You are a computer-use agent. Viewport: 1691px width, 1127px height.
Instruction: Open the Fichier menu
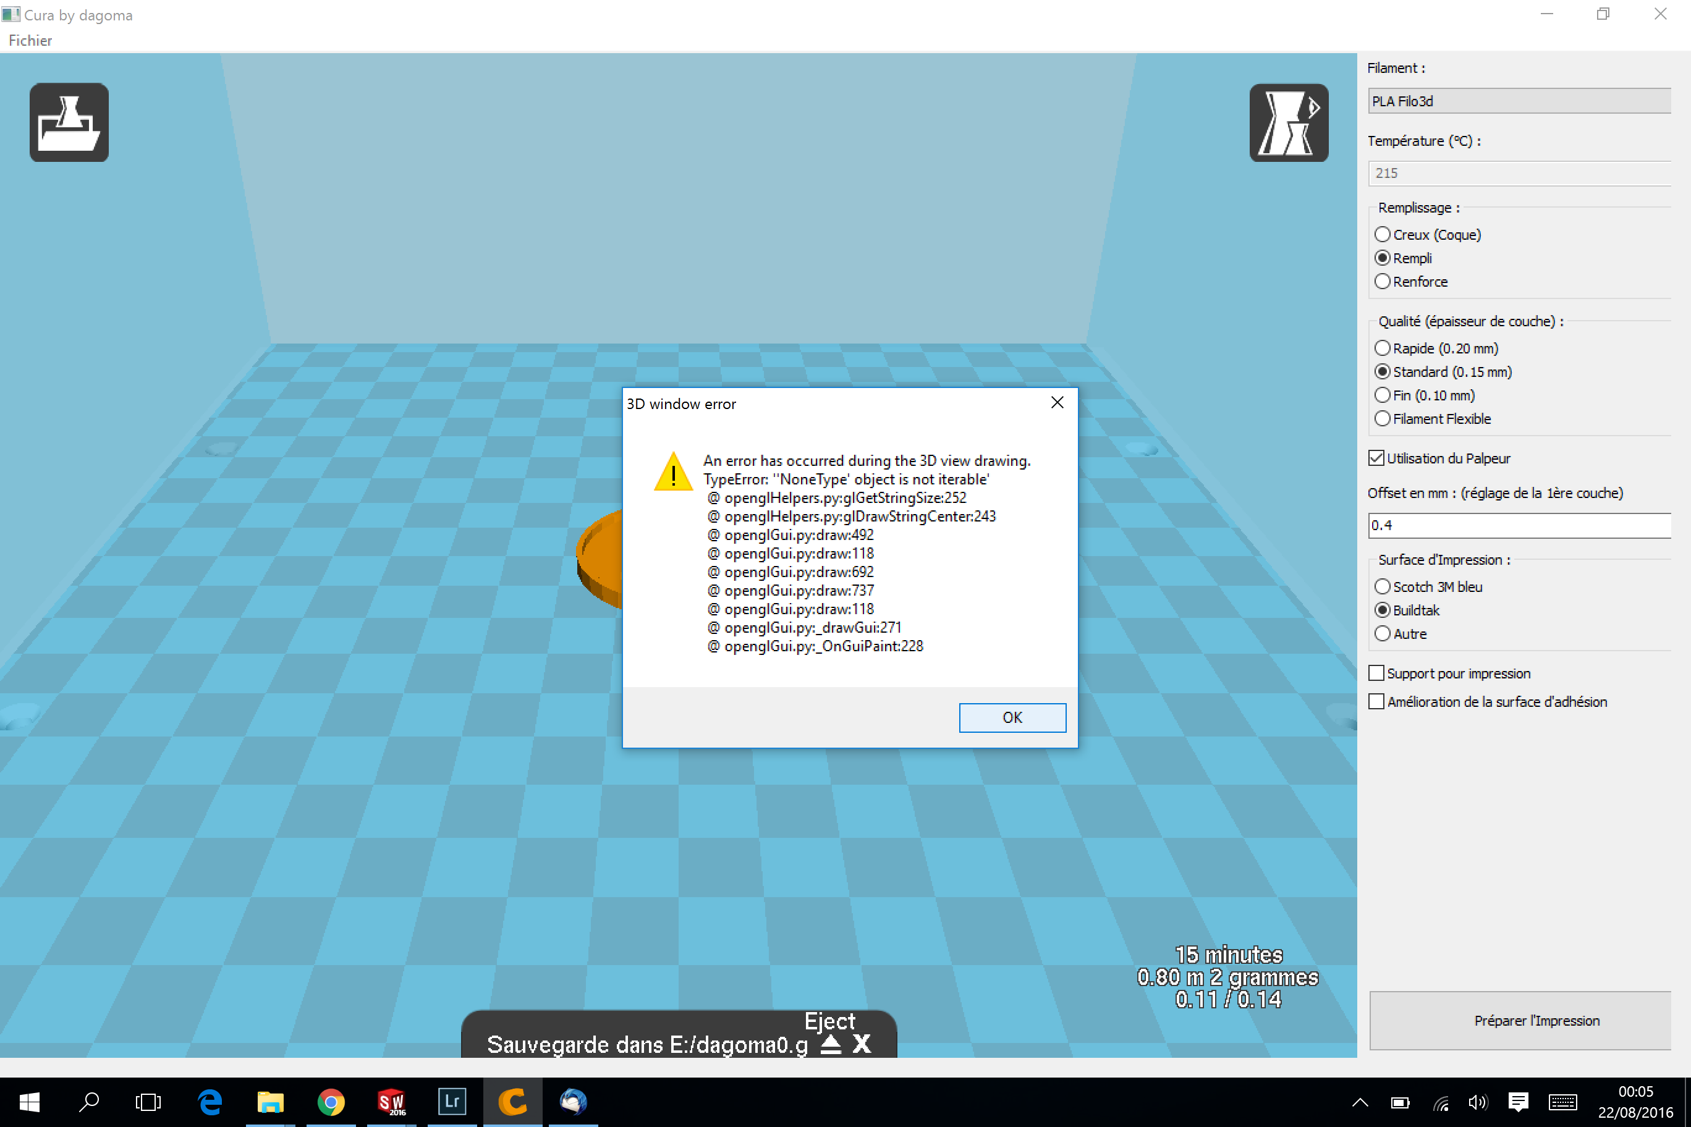pos(30,40)
